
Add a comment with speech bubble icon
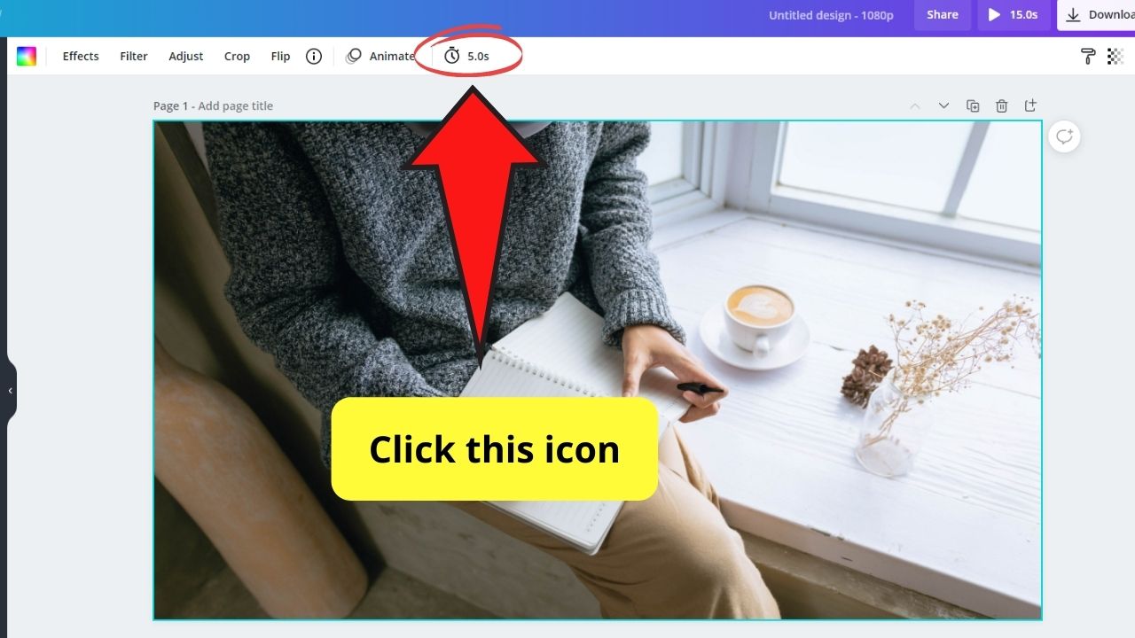coord(1064,136)
